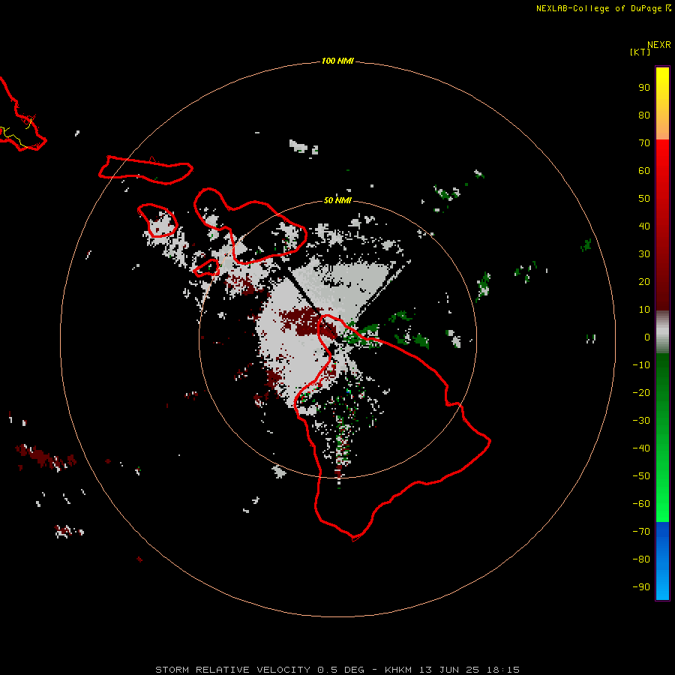Click the -70 value on velocity scale
This screenshot has height=675, width=675.
pyautogui.click(x=641, y=532)
